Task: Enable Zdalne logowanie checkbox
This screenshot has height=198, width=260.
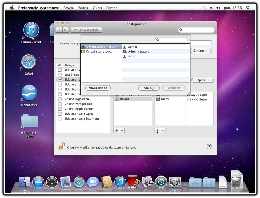Action: (60, 99)
